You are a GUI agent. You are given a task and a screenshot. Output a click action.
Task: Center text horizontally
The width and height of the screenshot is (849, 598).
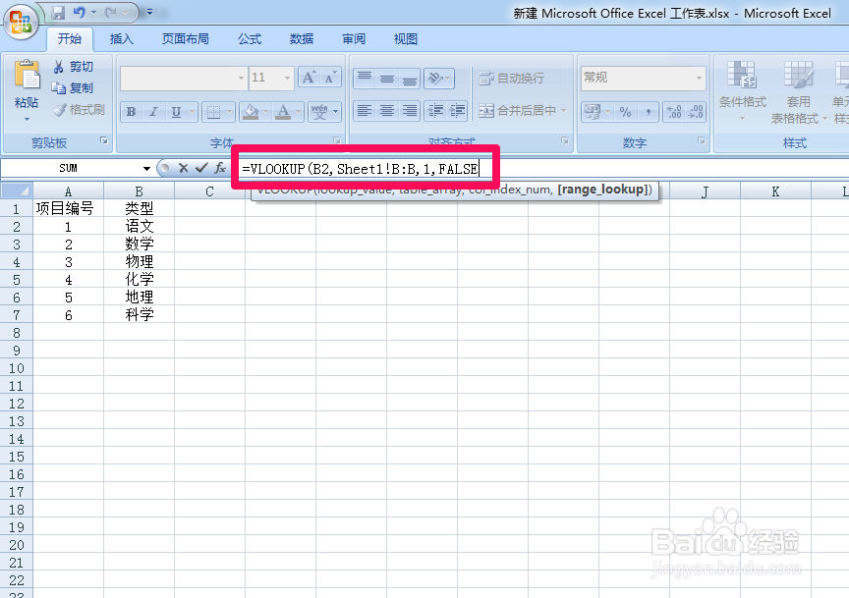click(387, 111)
